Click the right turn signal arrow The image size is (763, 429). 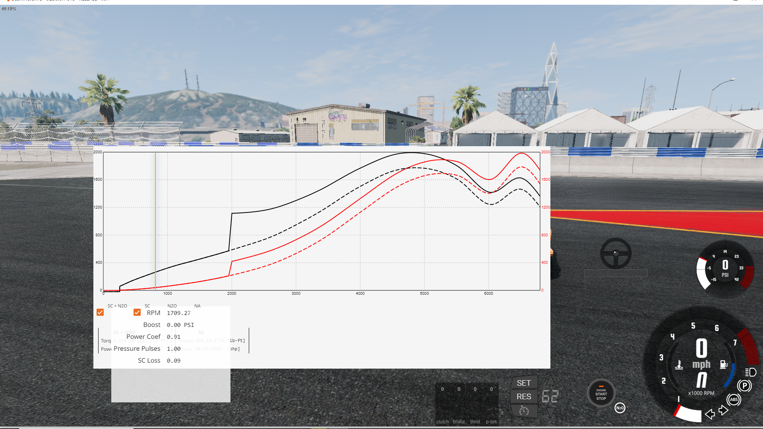(723, 410)
